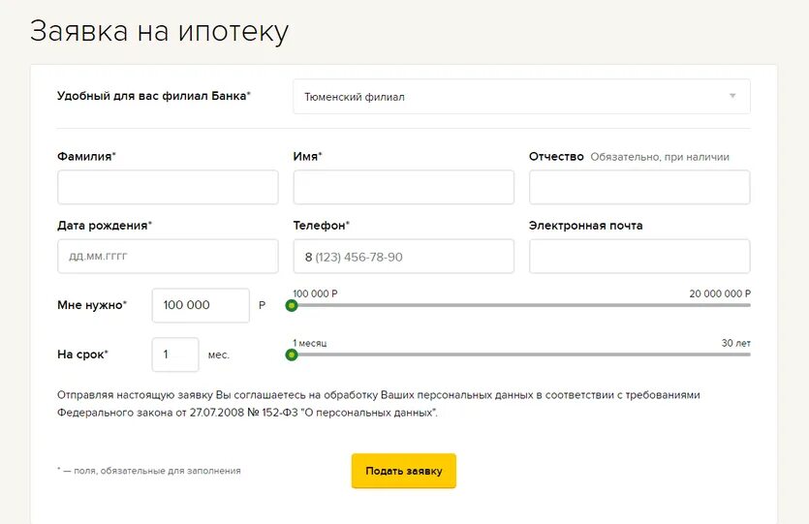Click the Заявка на ипотеку heading

159,31
